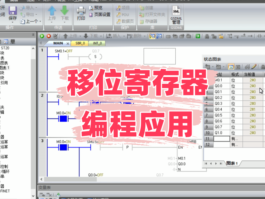Close the MAIN tab
This screenshot has width=265, height=199.
[68, 44]
